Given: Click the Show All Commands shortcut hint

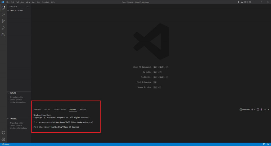Looking at the screenshot, I should coord(151,67).
